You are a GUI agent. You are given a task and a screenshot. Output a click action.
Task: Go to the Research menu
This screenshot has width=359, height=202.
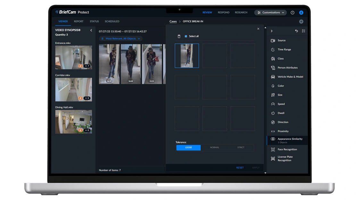pos(241,13)
